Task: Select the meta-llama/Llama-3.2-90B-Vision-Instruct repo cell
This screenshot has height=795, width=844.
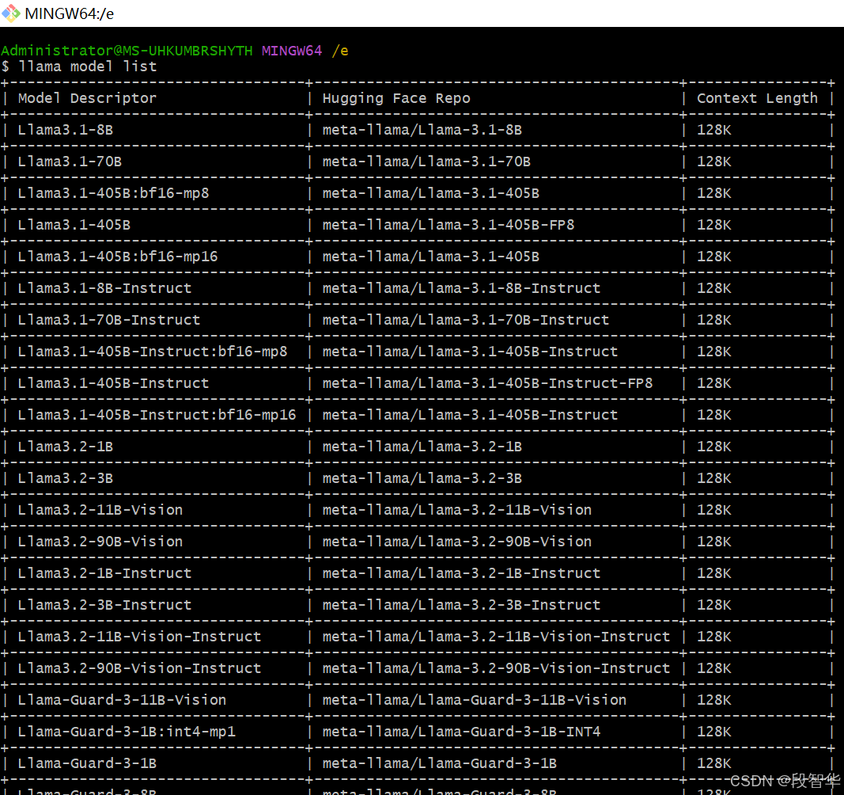Action: click(x=496, y=668)
